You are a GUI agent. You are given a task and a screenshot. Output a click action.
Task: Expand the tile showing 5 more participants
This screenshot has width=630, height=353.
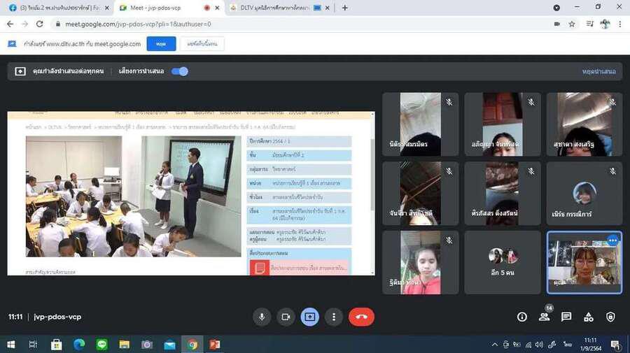(503, 262)
